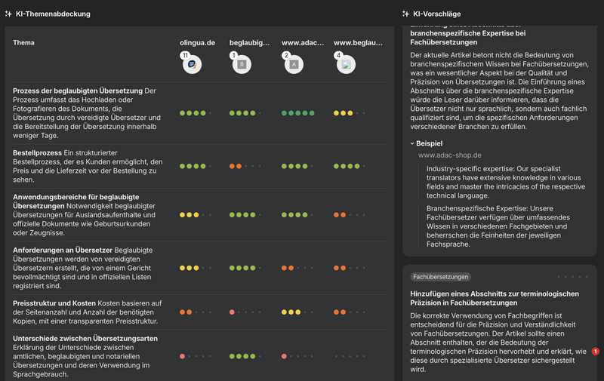Collapse the Beispiel section chevron
Image resolution: width=604 pixels, height=381 pixels.
pyautogui.click(x=413, y=143)
